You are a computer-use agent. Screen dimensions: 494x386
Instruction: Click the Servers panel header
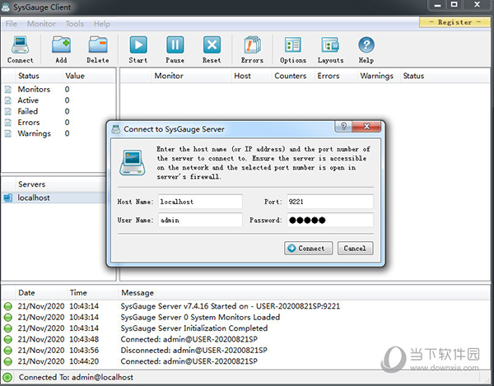click(31, 184)
